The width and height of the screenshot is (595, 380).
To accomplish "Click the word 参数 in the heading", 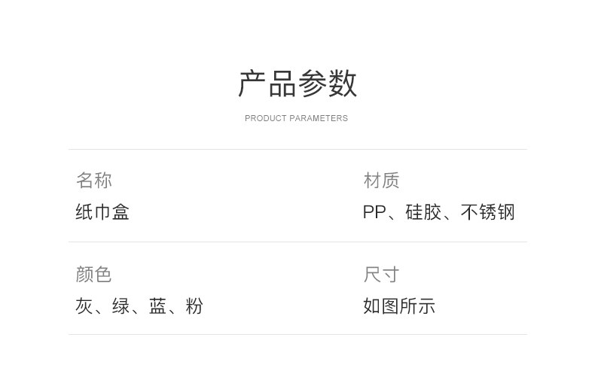I will (328, 84).
